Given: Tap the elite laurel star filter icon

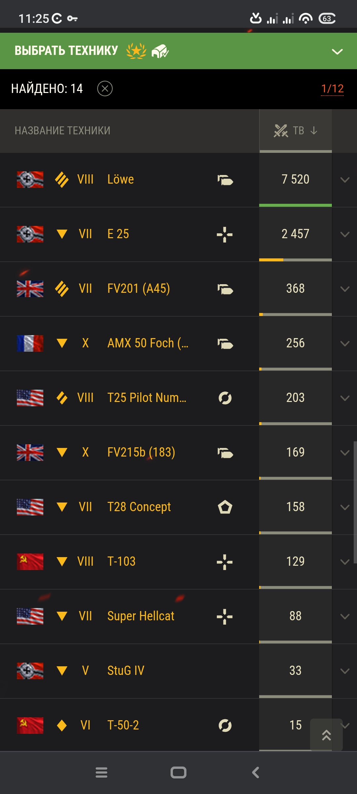Looking at the screenshot, I should [x=136, y=51].
